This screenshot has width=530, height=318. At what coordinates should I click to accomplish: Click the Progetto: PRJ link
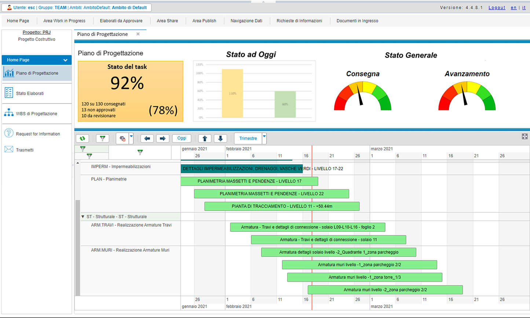pyautogui.click(x=37, y=32)
